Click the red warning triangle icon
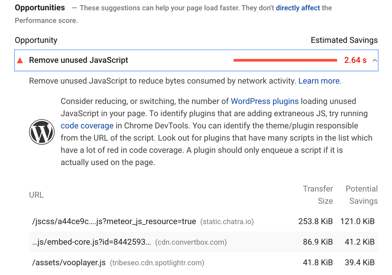 [20, 60]
